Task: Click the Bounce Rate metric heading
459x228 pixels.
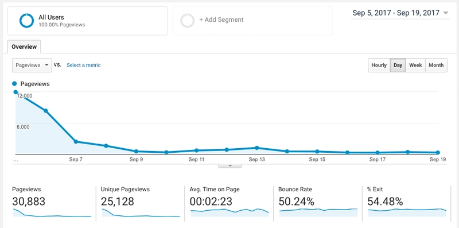Action: (x=295, y=190)
